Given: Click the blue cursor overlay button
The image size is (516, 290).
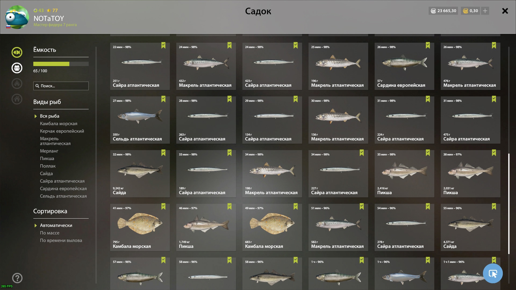Looking at the screenshot, I should (x=493, y=273).
